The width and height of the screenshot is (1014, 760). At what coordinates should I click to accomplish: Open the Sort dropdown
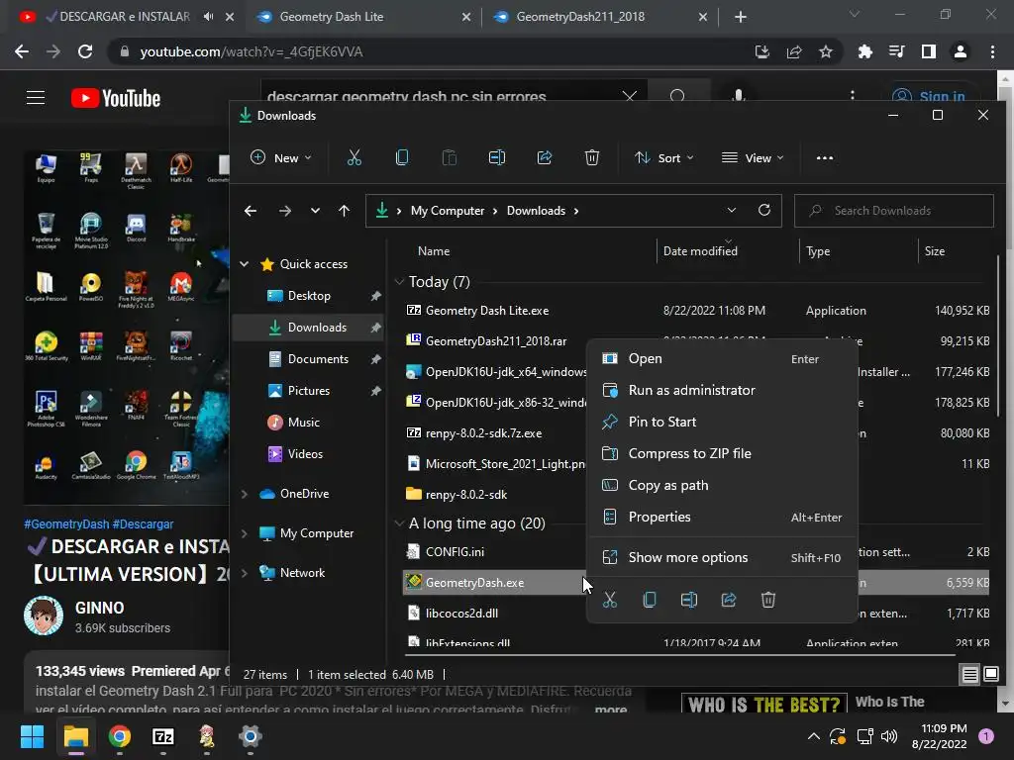point(664,157)
